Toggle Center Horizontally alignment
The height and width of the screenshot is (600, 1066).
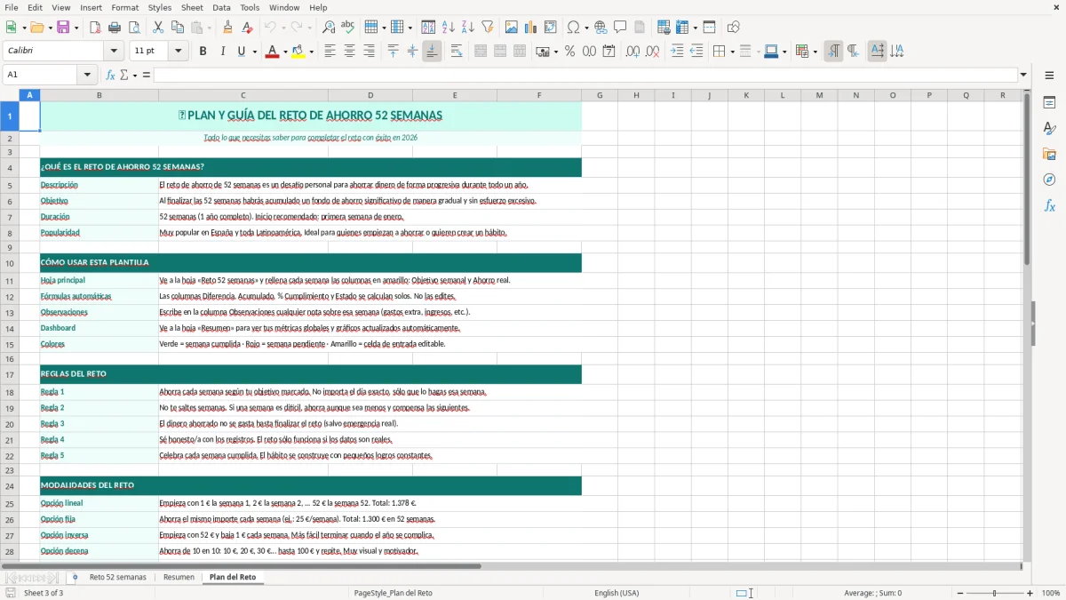click(x=349, y=52)
